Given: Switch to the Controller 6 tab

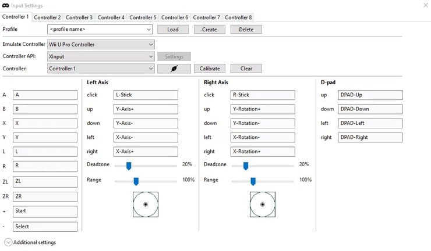Looking at the screenshot, I should tap(175, 17).
